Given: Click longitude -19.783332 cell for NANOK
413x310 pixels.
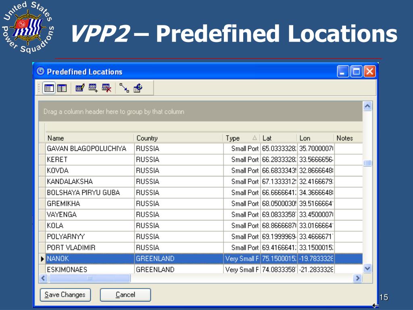Looking at the screenshot, I should pyautogui.click(x=316, y=259).
